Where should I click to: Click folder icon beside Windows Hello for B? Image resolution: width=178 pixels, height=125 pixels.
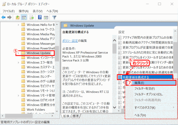(x=23, y=24)
